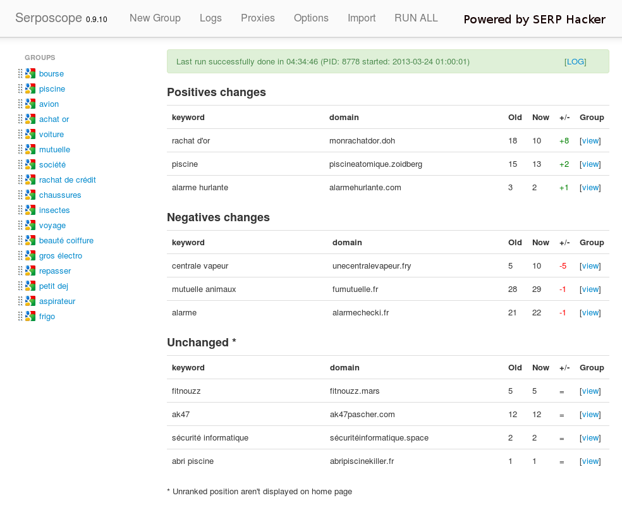The height and width of the screenshot is (505, 622).
Task: Click the drag handle beside chaussures
Action: (20, 195)
